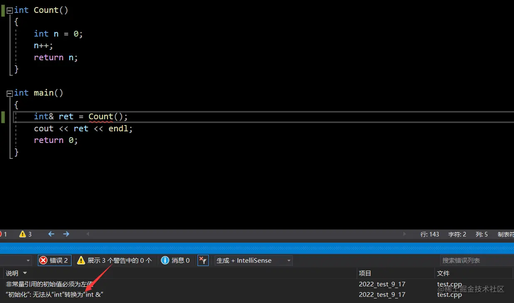Place cursor on the n++; line

tap(44, 45)
